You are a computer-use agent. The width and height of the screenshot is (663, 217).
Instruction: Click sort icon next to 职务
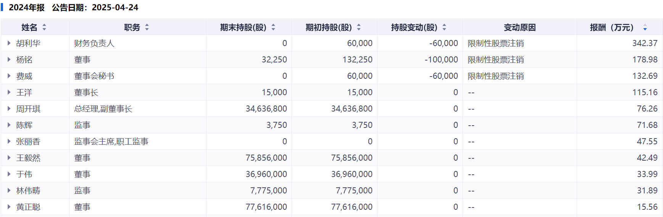[x=147, y=27]
